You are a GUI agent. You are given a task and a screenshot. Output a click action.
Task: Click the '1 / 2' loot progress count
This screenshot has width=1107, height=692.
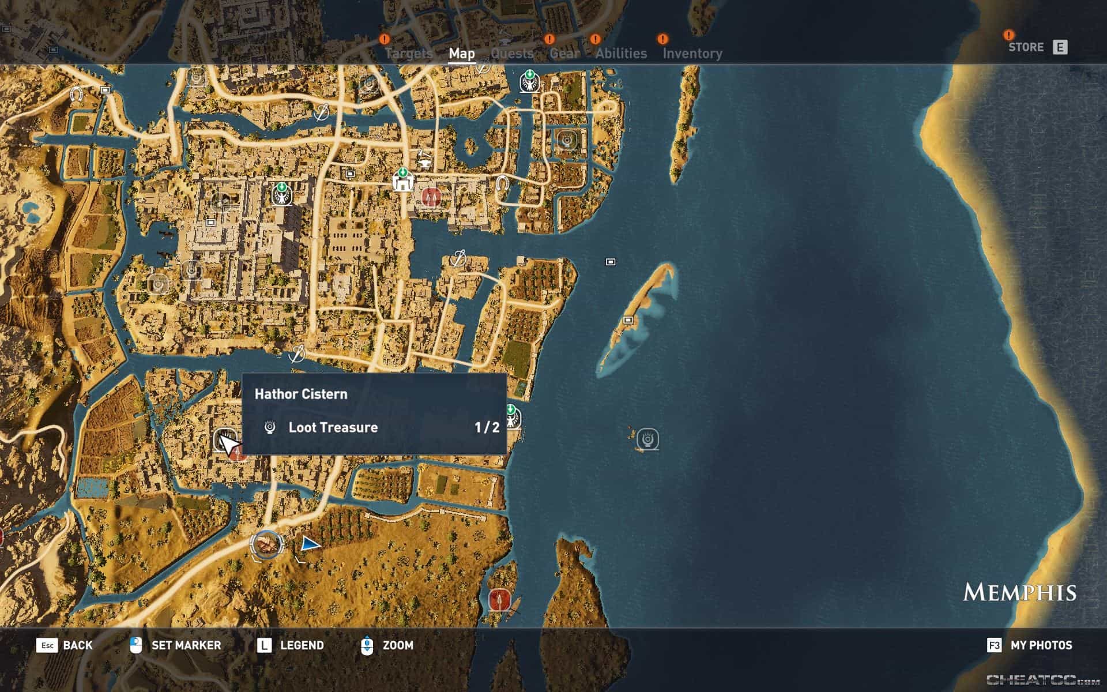click(487, 427)
